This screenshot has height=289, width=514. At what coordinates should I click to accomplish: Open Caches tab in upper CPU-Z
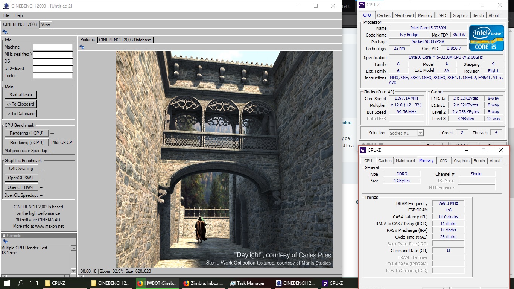click(x=384, y=15)
